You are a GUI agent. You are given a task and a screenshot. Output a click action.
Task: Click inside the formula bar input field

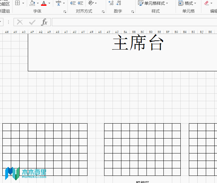134,22
